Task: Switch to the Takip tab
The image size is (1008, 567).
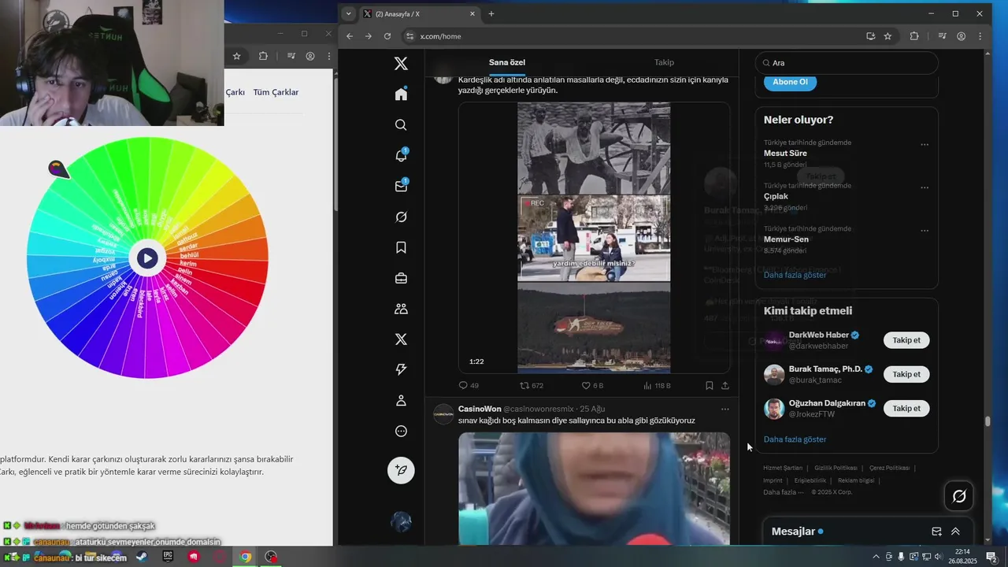Action: click(664, 62)
